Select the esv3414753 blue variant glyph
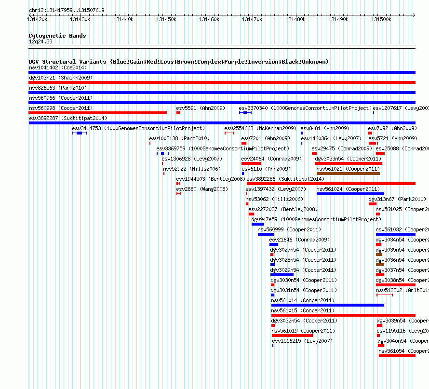Viewport: 429px width, 389px height. [80, 133]
